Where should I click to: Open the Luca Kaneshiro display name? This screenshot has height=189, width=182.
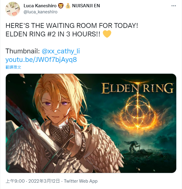(40, 6)
